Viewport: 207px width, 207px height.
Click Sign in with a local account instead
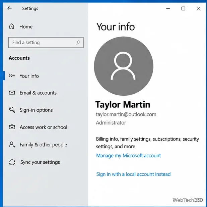(133, 174)
